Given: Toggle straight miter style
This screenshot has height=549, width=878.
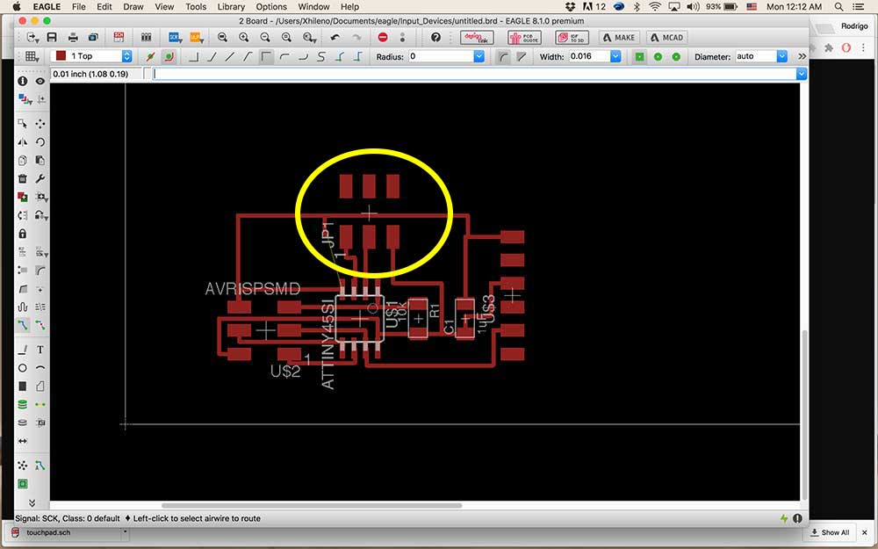Looking at the screenshot, I should tap(522, 56).
